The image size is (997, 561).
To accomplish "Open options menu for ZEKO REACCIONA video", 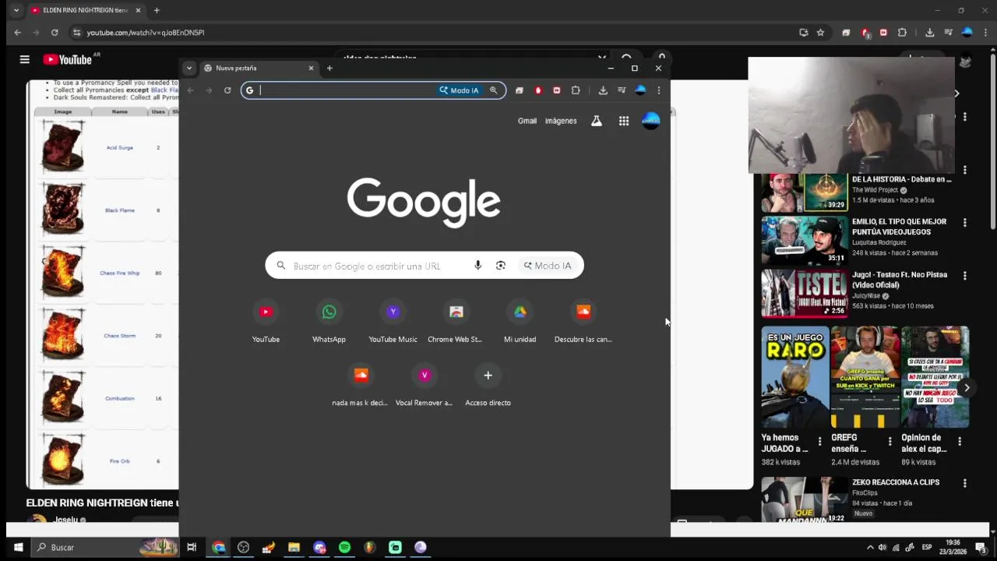I will coord(965,483).
